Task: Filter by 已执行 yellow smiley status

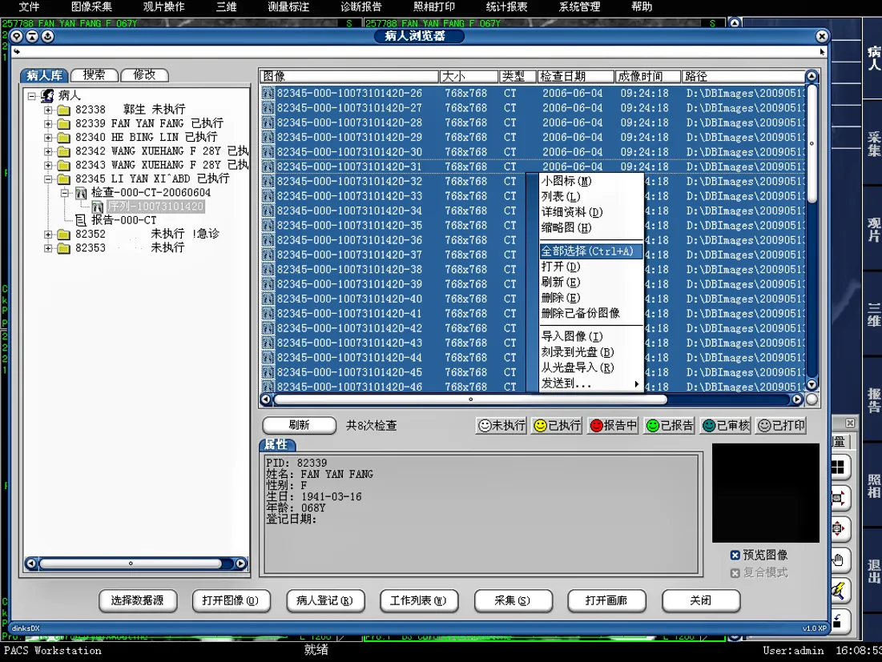Action: point(557,425)
